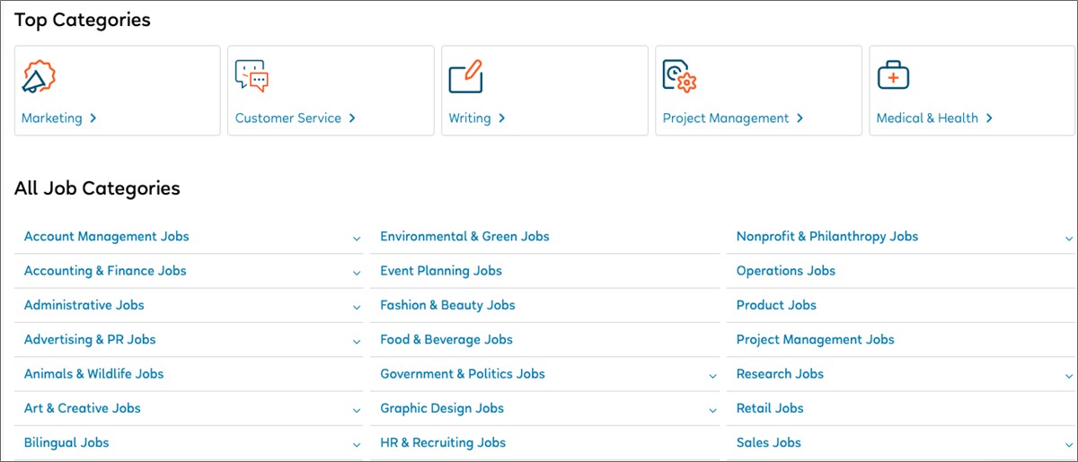Open the Medical & Health category link

click(x=934, y=118)
